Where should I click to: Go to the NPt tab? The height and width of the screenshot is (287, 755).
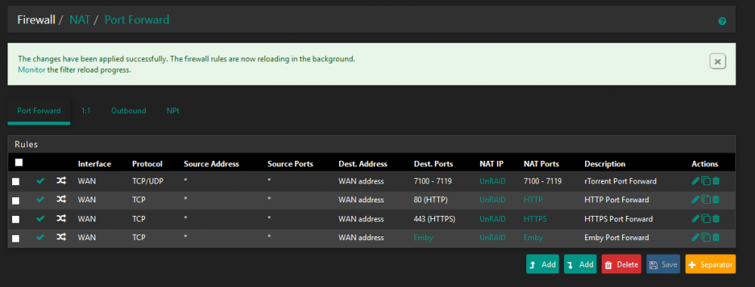point(173,111)
